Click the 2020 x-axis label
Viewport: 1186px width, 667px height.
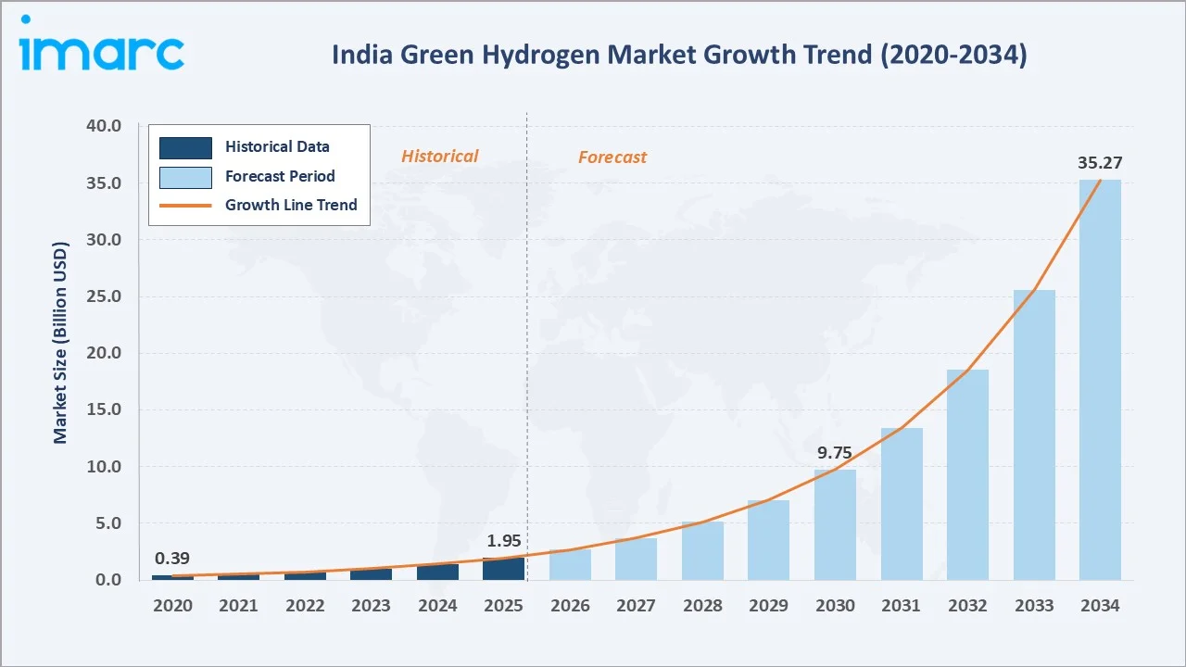pos(173,606)
